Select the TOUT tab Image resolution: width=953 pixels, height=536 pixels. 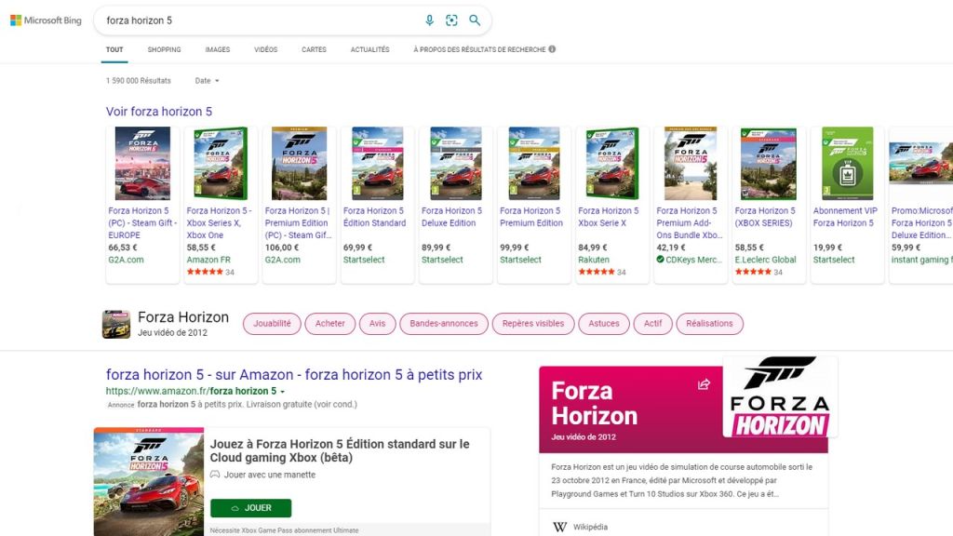[x=114, y=50]
